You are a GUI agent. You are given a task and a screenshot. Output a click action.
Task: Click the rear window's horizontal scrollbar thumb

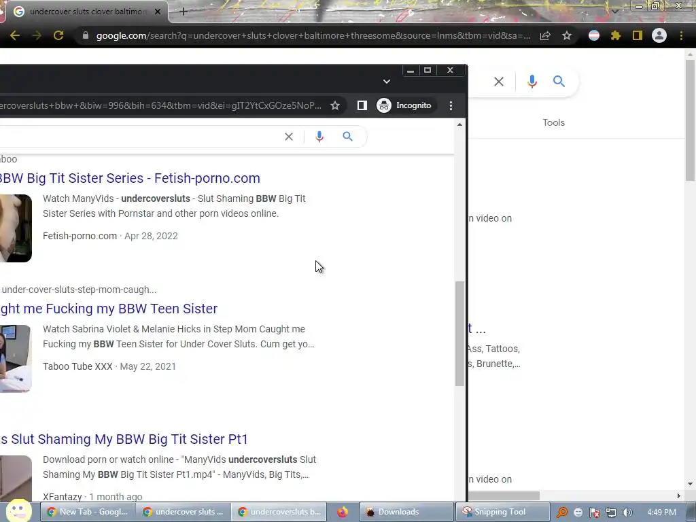[x=504, y=495]
